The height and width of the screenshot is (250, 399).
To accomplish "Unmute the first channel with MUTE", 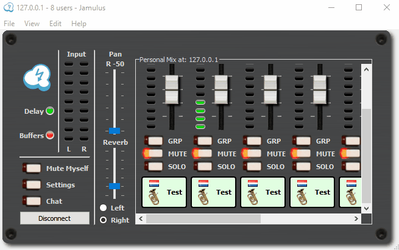I will [153, 153].
